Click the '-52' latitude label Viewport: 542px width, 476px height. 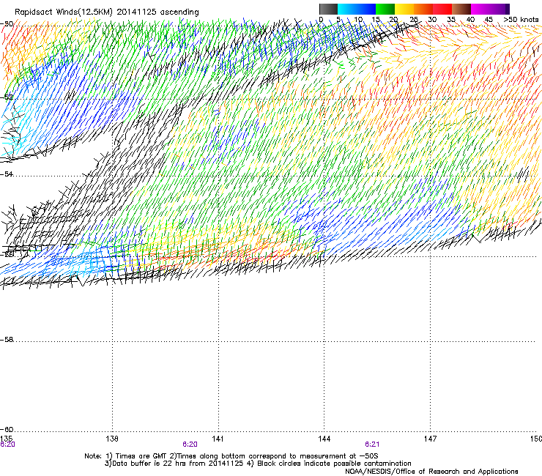click(x=7, y=97)
